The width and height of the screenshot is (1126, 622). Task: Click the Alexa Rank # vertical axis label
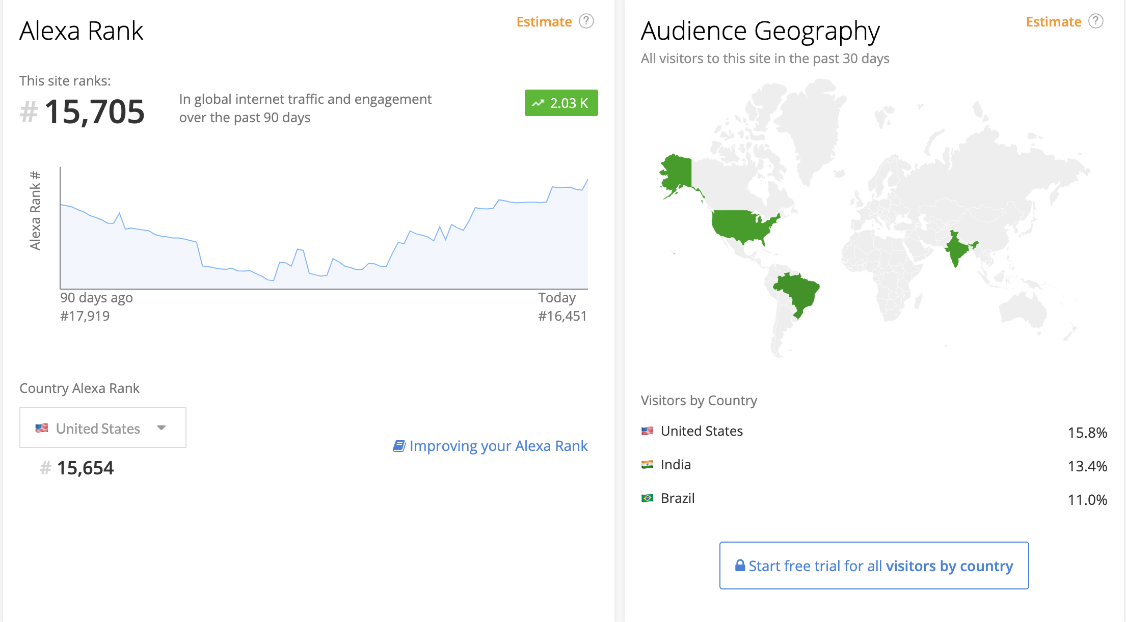[x=35, y=210]
